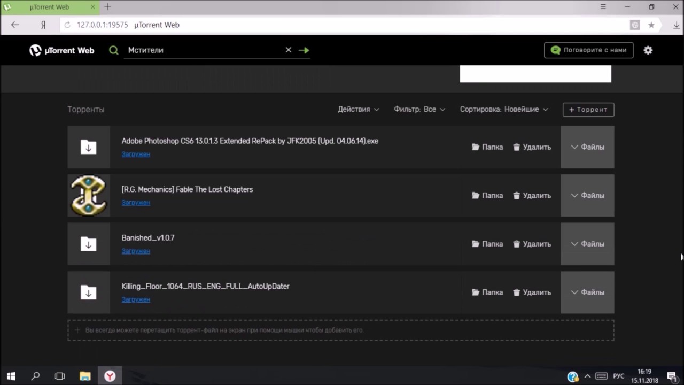
Task: Click the Killing_Floor torrent title
Action: pos(206,286)
